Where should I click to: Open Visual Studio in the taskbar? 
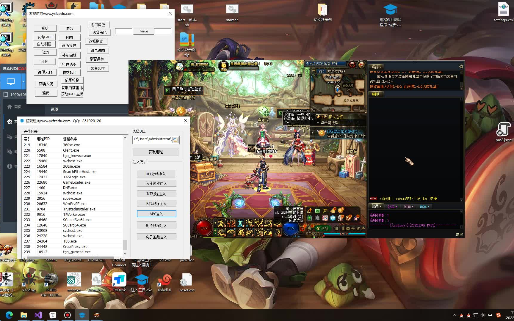click(x=38, y=315)
